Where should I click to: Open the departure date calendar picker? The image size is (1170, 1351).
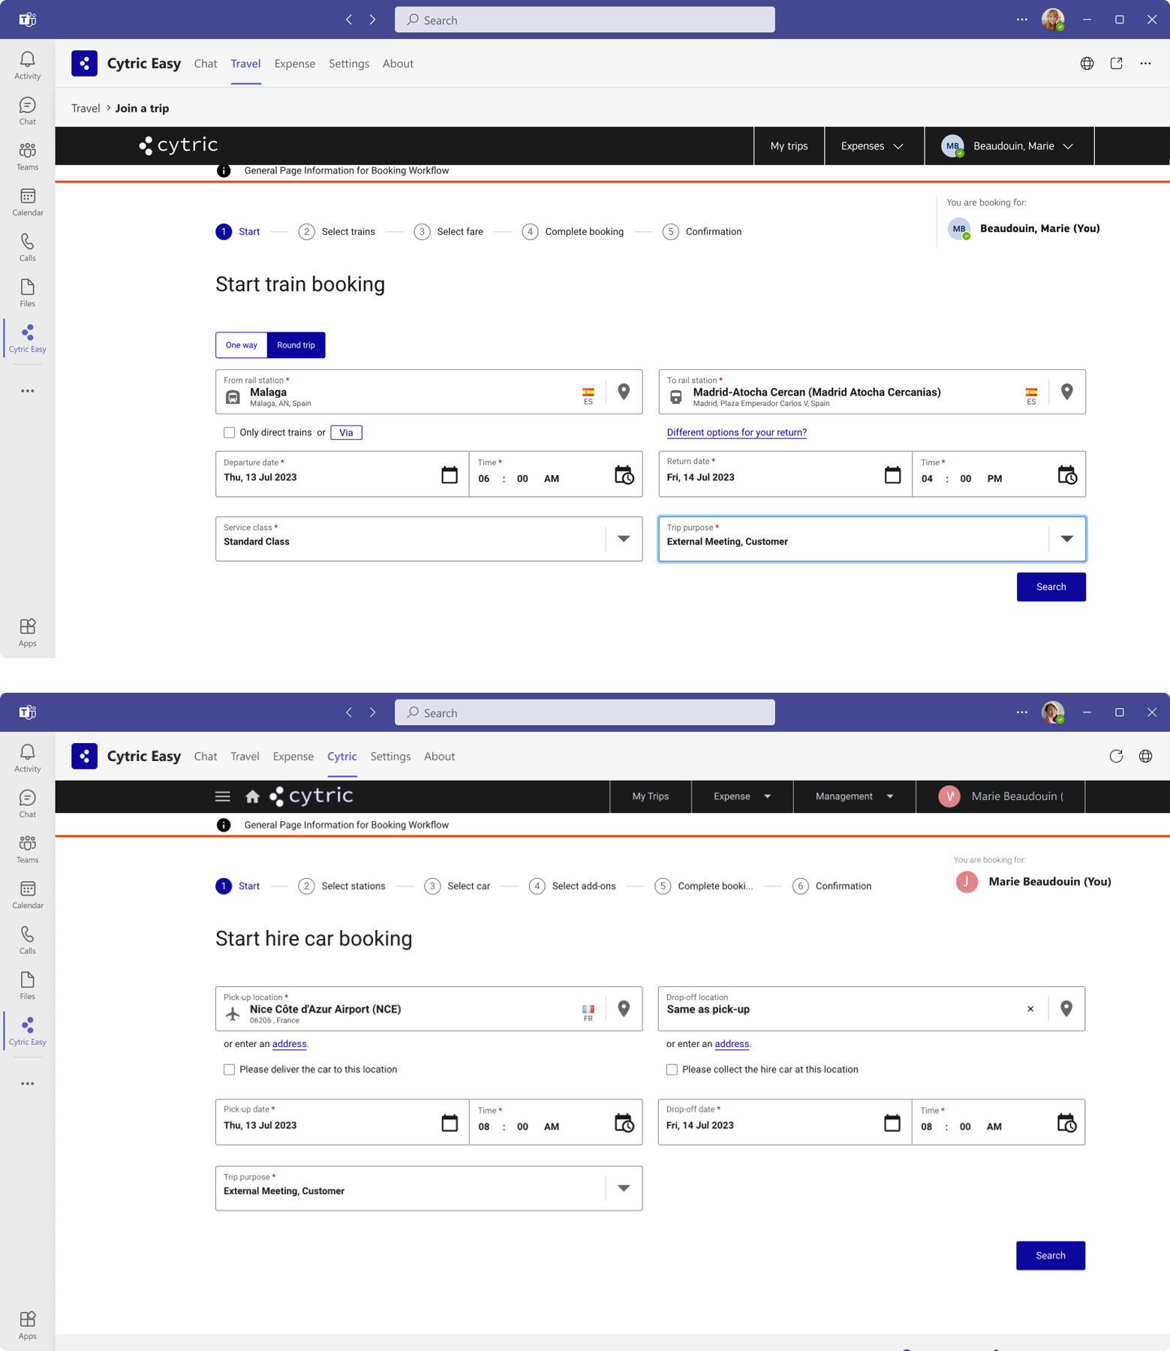[x=449, y=475]
